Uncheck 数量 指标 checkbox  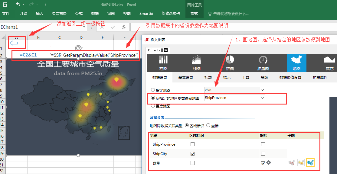(263, 163)
